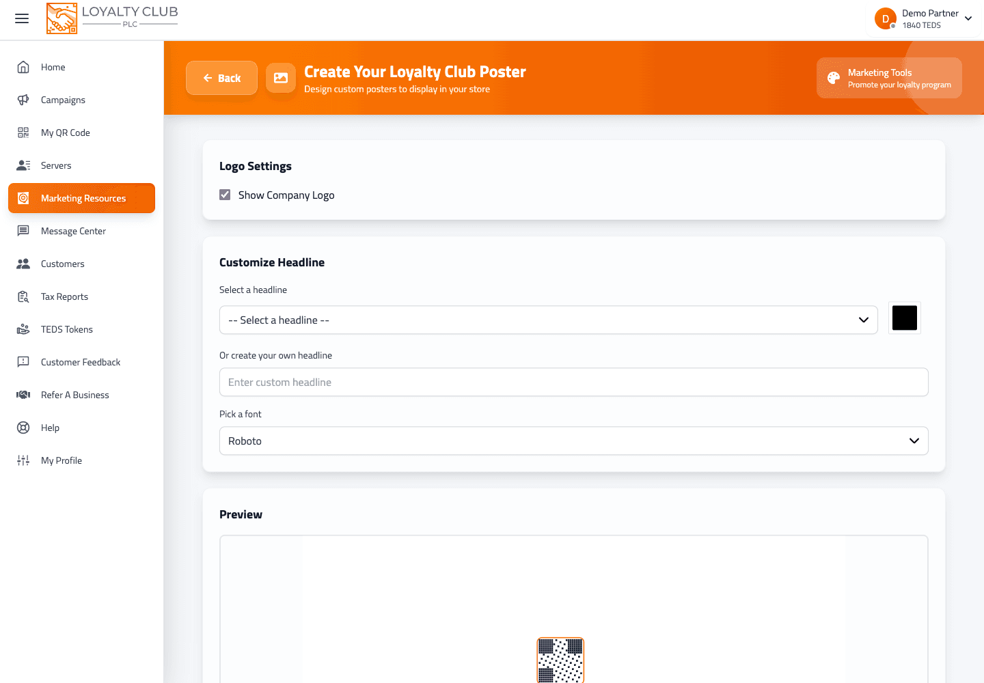Viewport: 984px width, 683px height.
Task: Click the Logo Settings heading
Action: pyautogui.click(x=256, y=166)
